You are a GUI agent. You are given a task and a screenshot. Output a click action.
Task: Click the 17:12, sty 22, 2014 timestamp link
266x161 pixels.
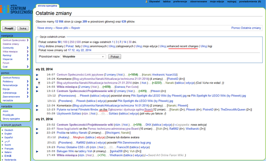(79, 50)
